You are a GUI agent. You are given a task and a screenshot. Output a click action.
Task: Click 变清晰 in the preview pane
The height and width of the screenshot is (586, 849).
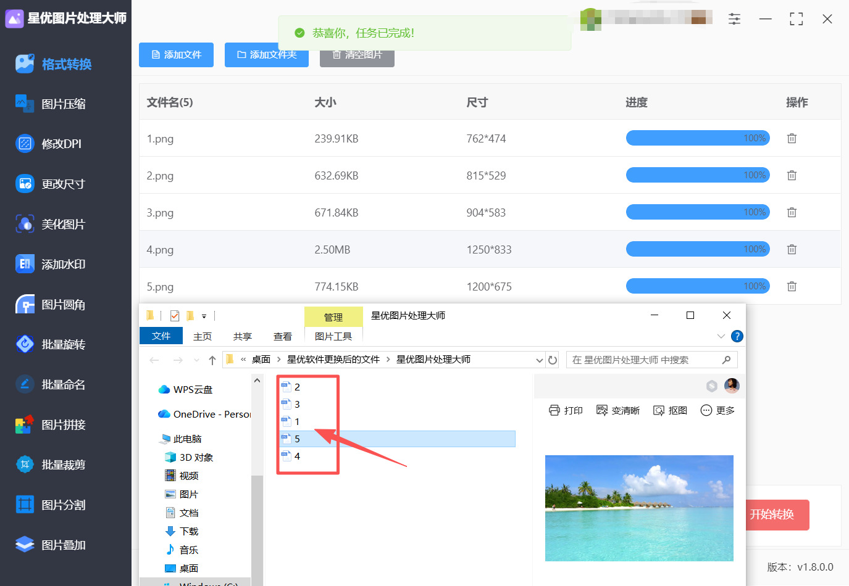coord(618,410)
